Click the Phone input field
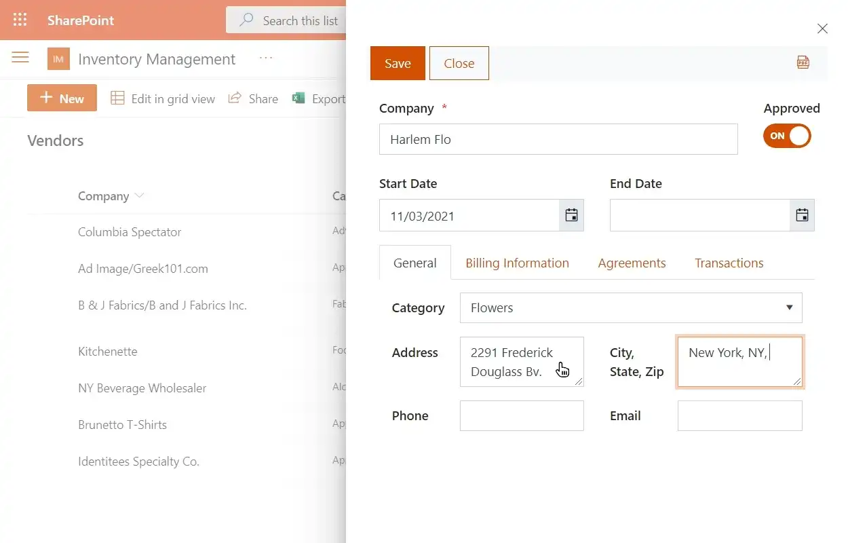Image resolution: width=848 pixels, height=543 pixels. coord(522,415)
